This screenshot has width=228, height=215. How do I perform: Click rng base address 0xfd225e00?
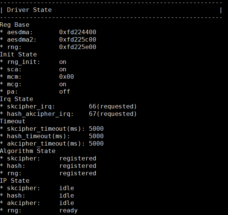click(x=78, y=47)
